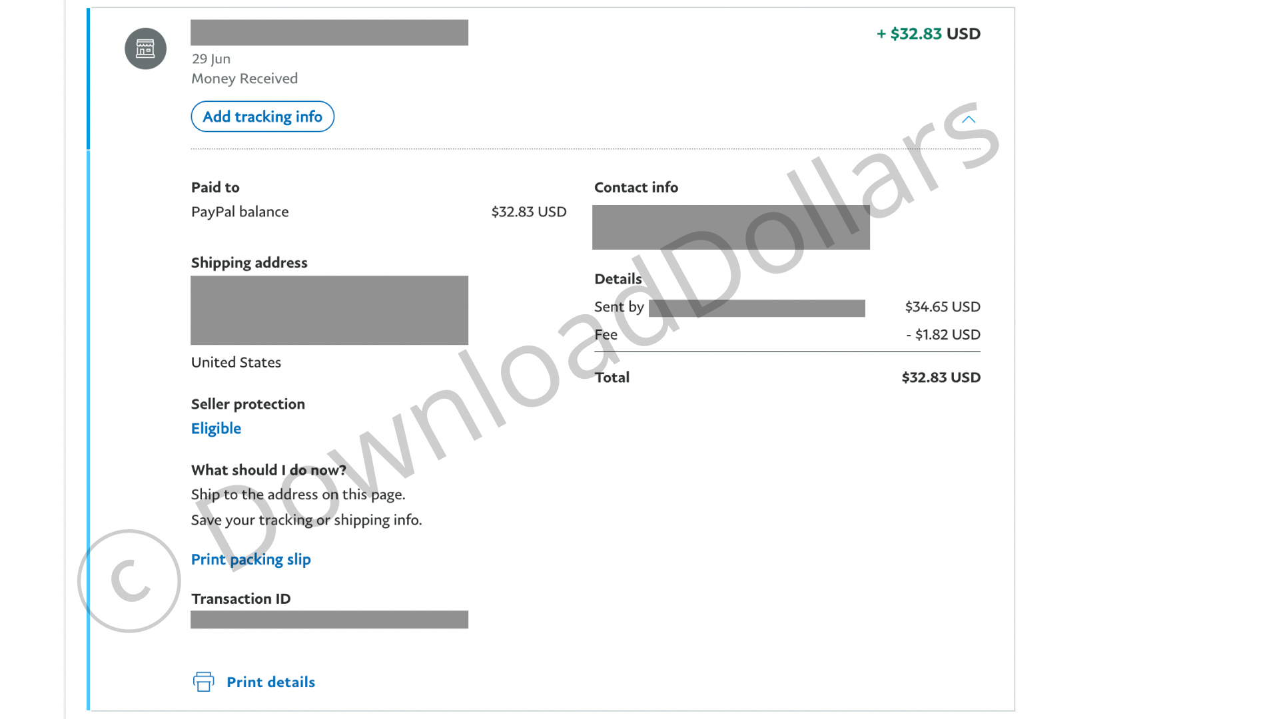Click the fee amount - $1.82 USD

(943, 334)
